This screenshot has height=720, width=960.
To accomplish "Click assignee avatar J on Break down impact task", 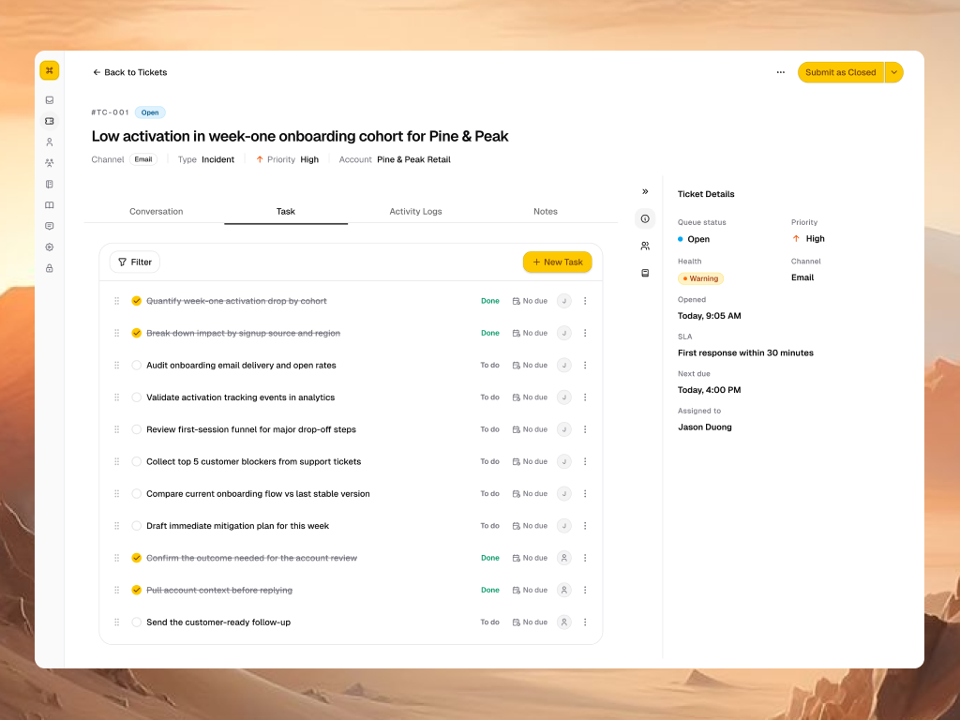I will [564, 333].
